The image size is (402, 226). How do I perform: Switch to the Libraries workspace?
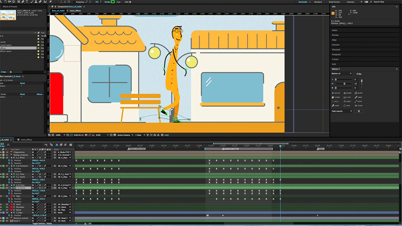(x=351, y=2)
